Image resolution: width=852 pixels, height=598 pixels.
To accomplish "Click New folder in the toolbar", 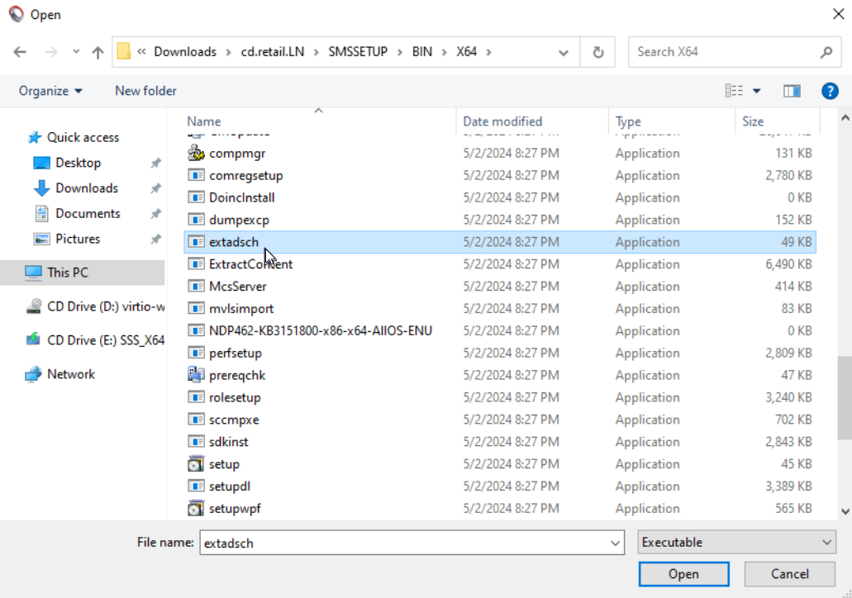I will (x=145, y=91).
